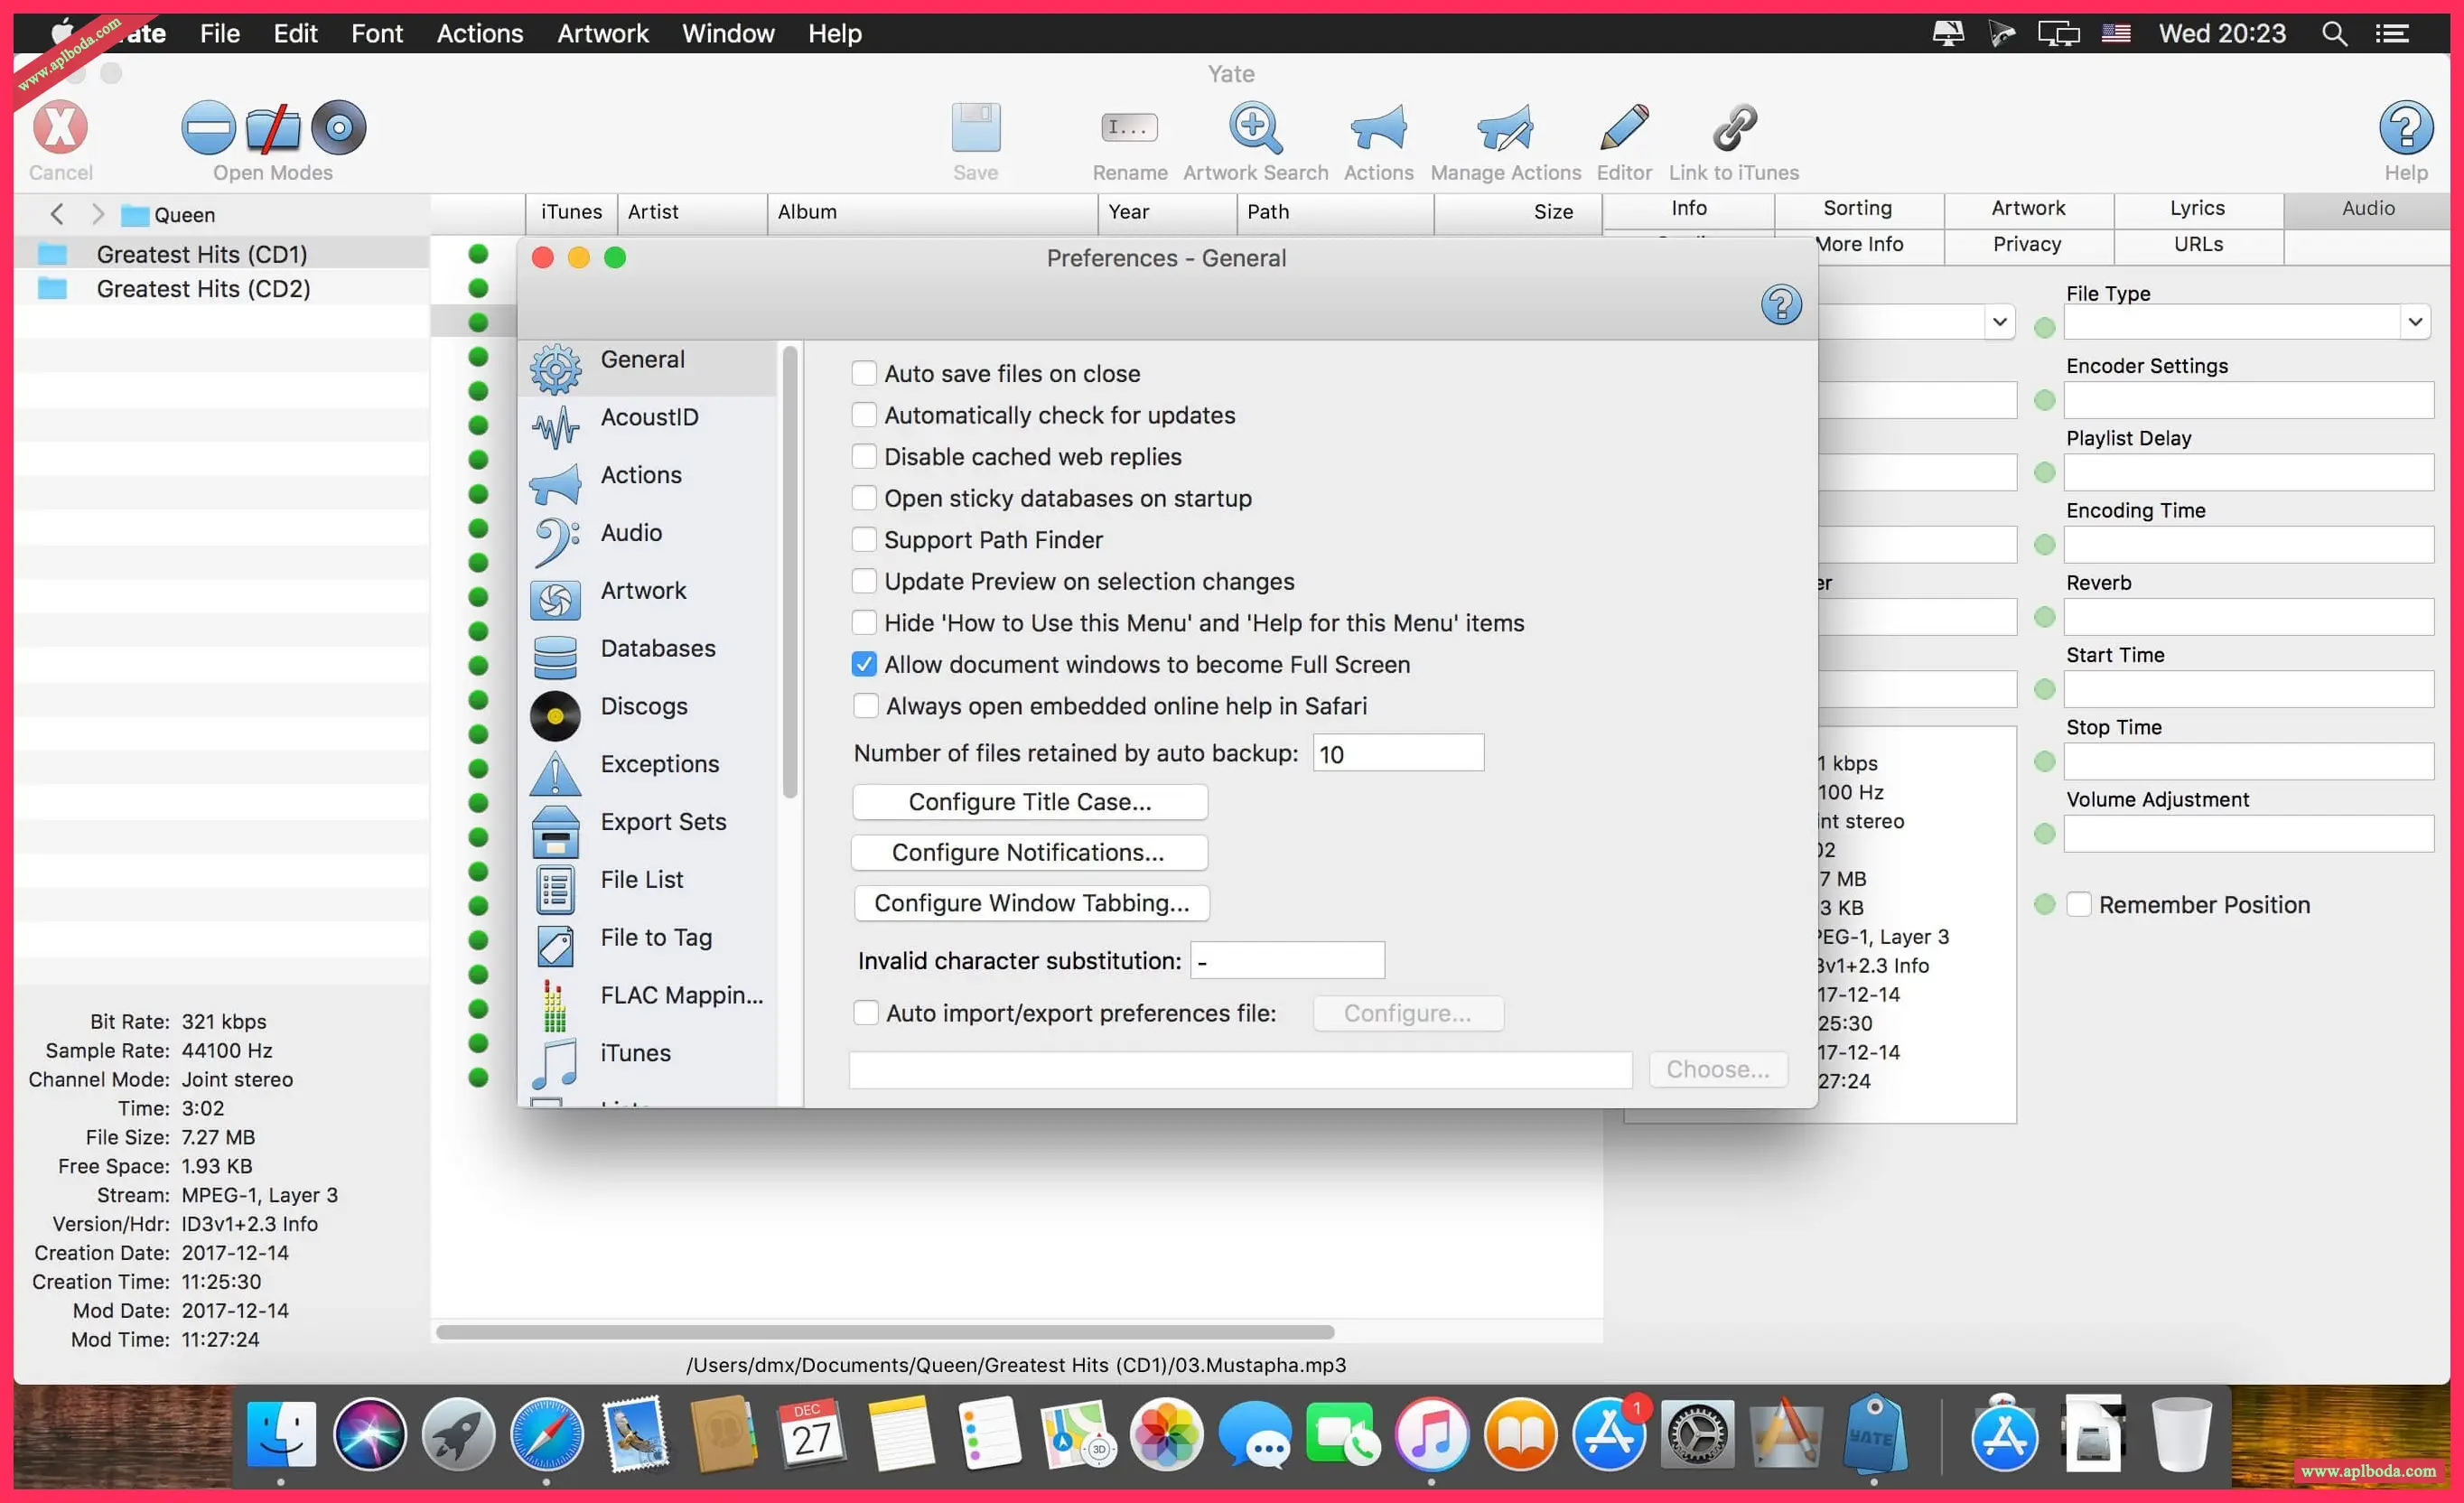Open Finder from the Dock
Image resolution: width=2464 pixels, height=1503 pixels.
click(281, 1435)
